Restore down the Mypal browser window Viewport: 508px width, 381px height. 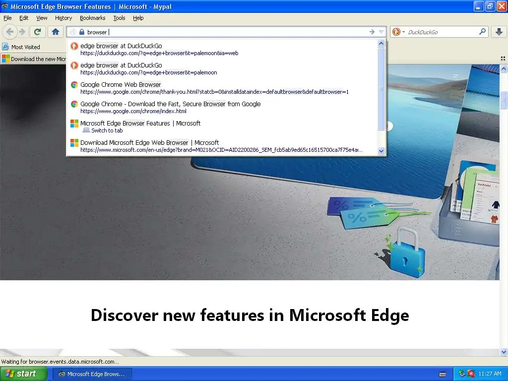coord(490,6)
